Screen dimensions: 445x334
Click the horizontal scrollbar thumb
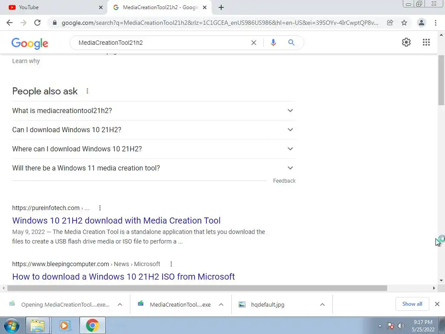[197, 288]
